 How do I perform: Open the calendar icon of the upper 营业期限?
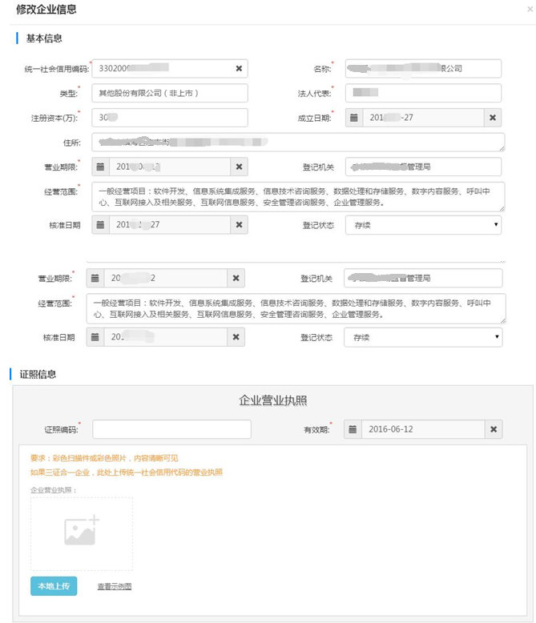101,167
